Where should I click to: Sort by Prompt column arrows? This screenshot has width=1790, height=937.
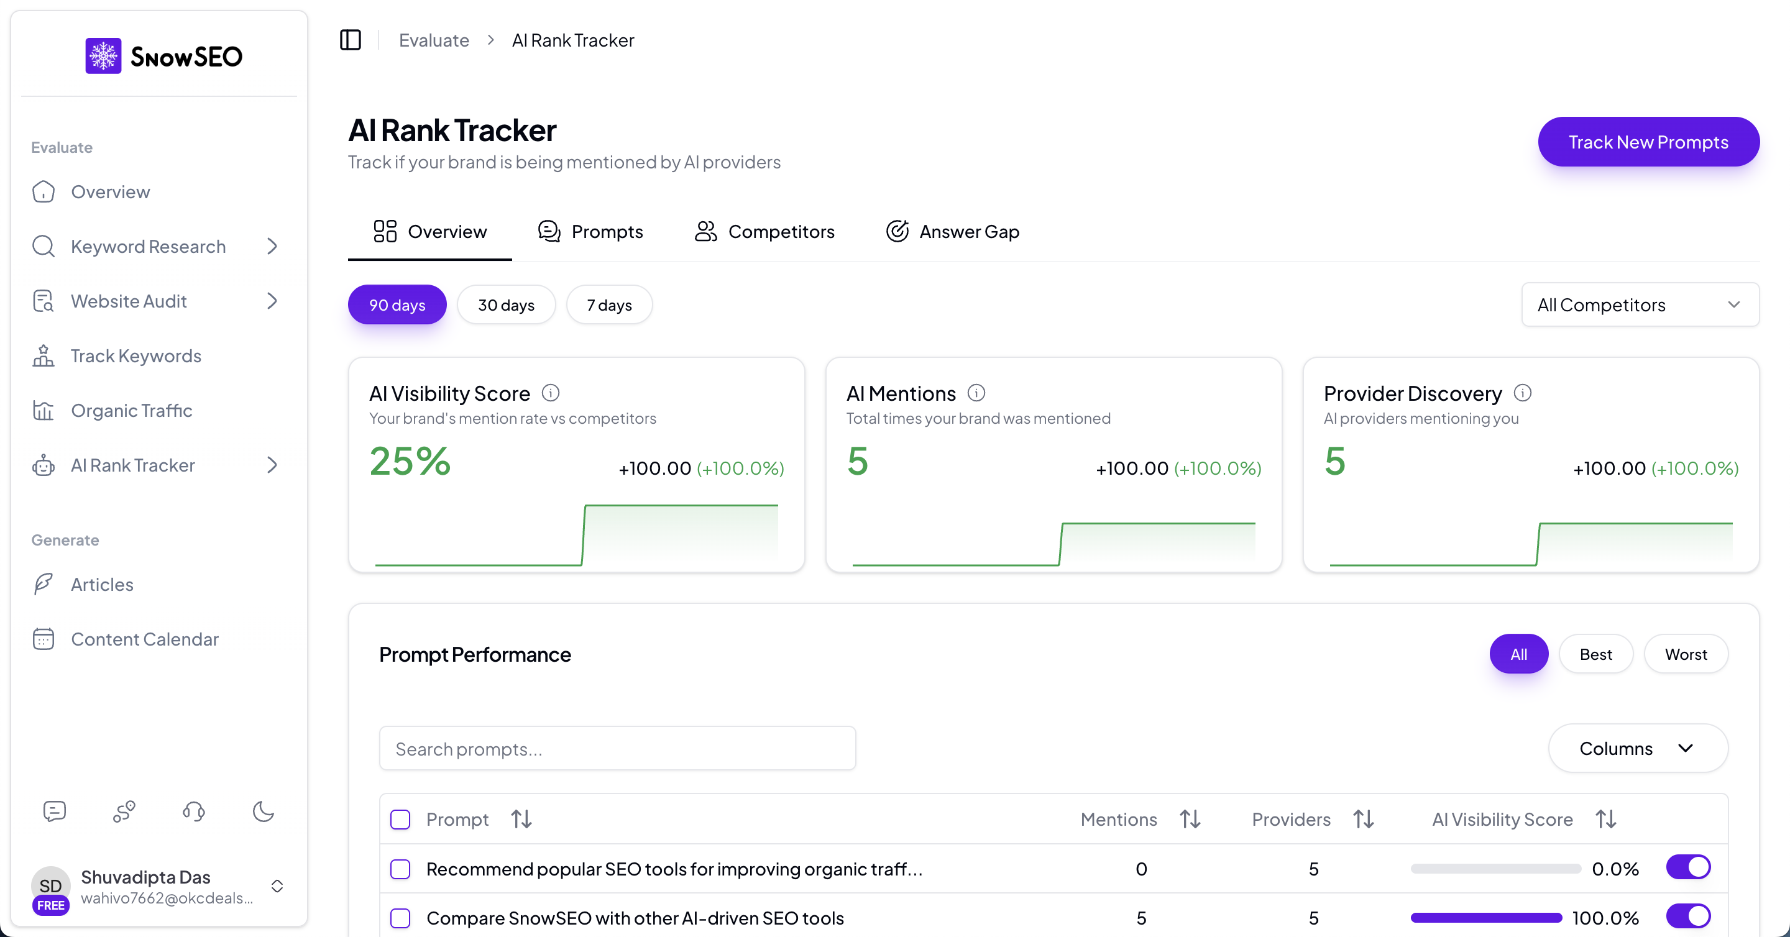[x=521, y=819]
